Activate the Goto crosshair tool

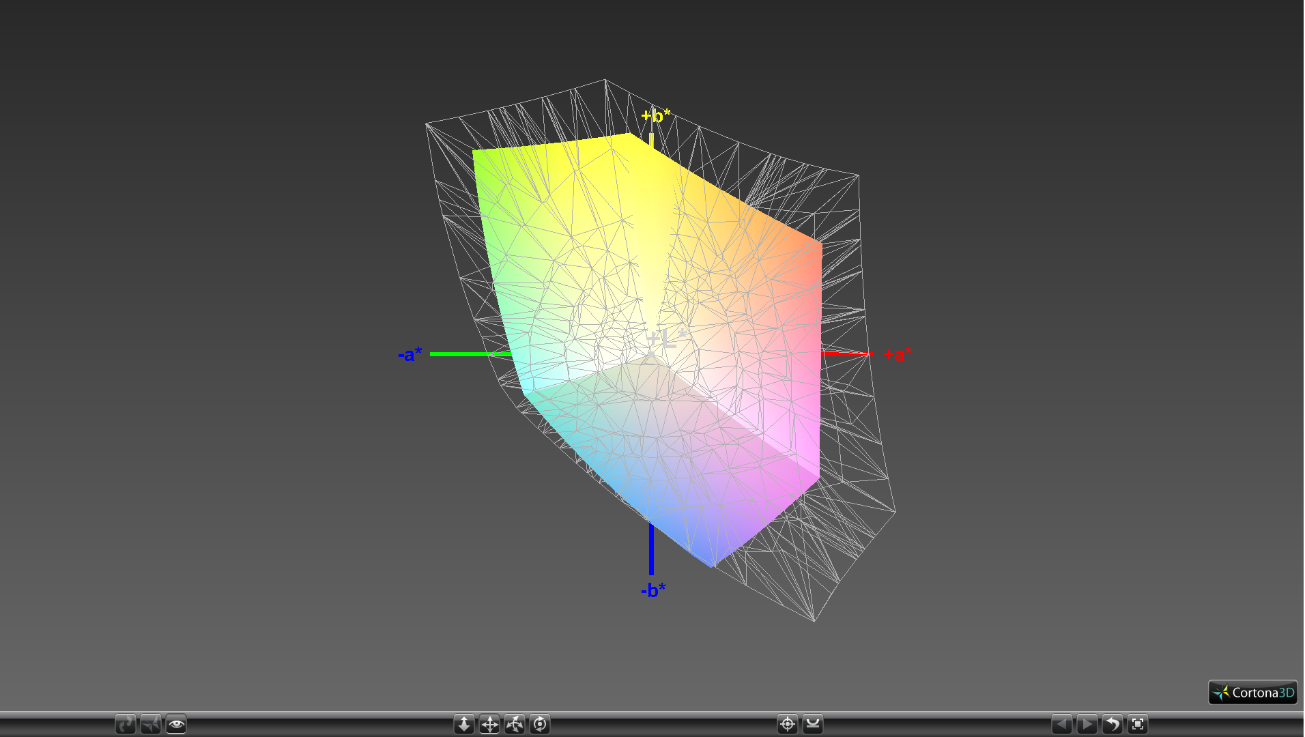point(788,724)
